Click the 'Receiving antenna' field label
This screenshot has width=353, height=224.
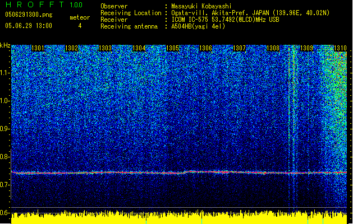click(129, 26)
